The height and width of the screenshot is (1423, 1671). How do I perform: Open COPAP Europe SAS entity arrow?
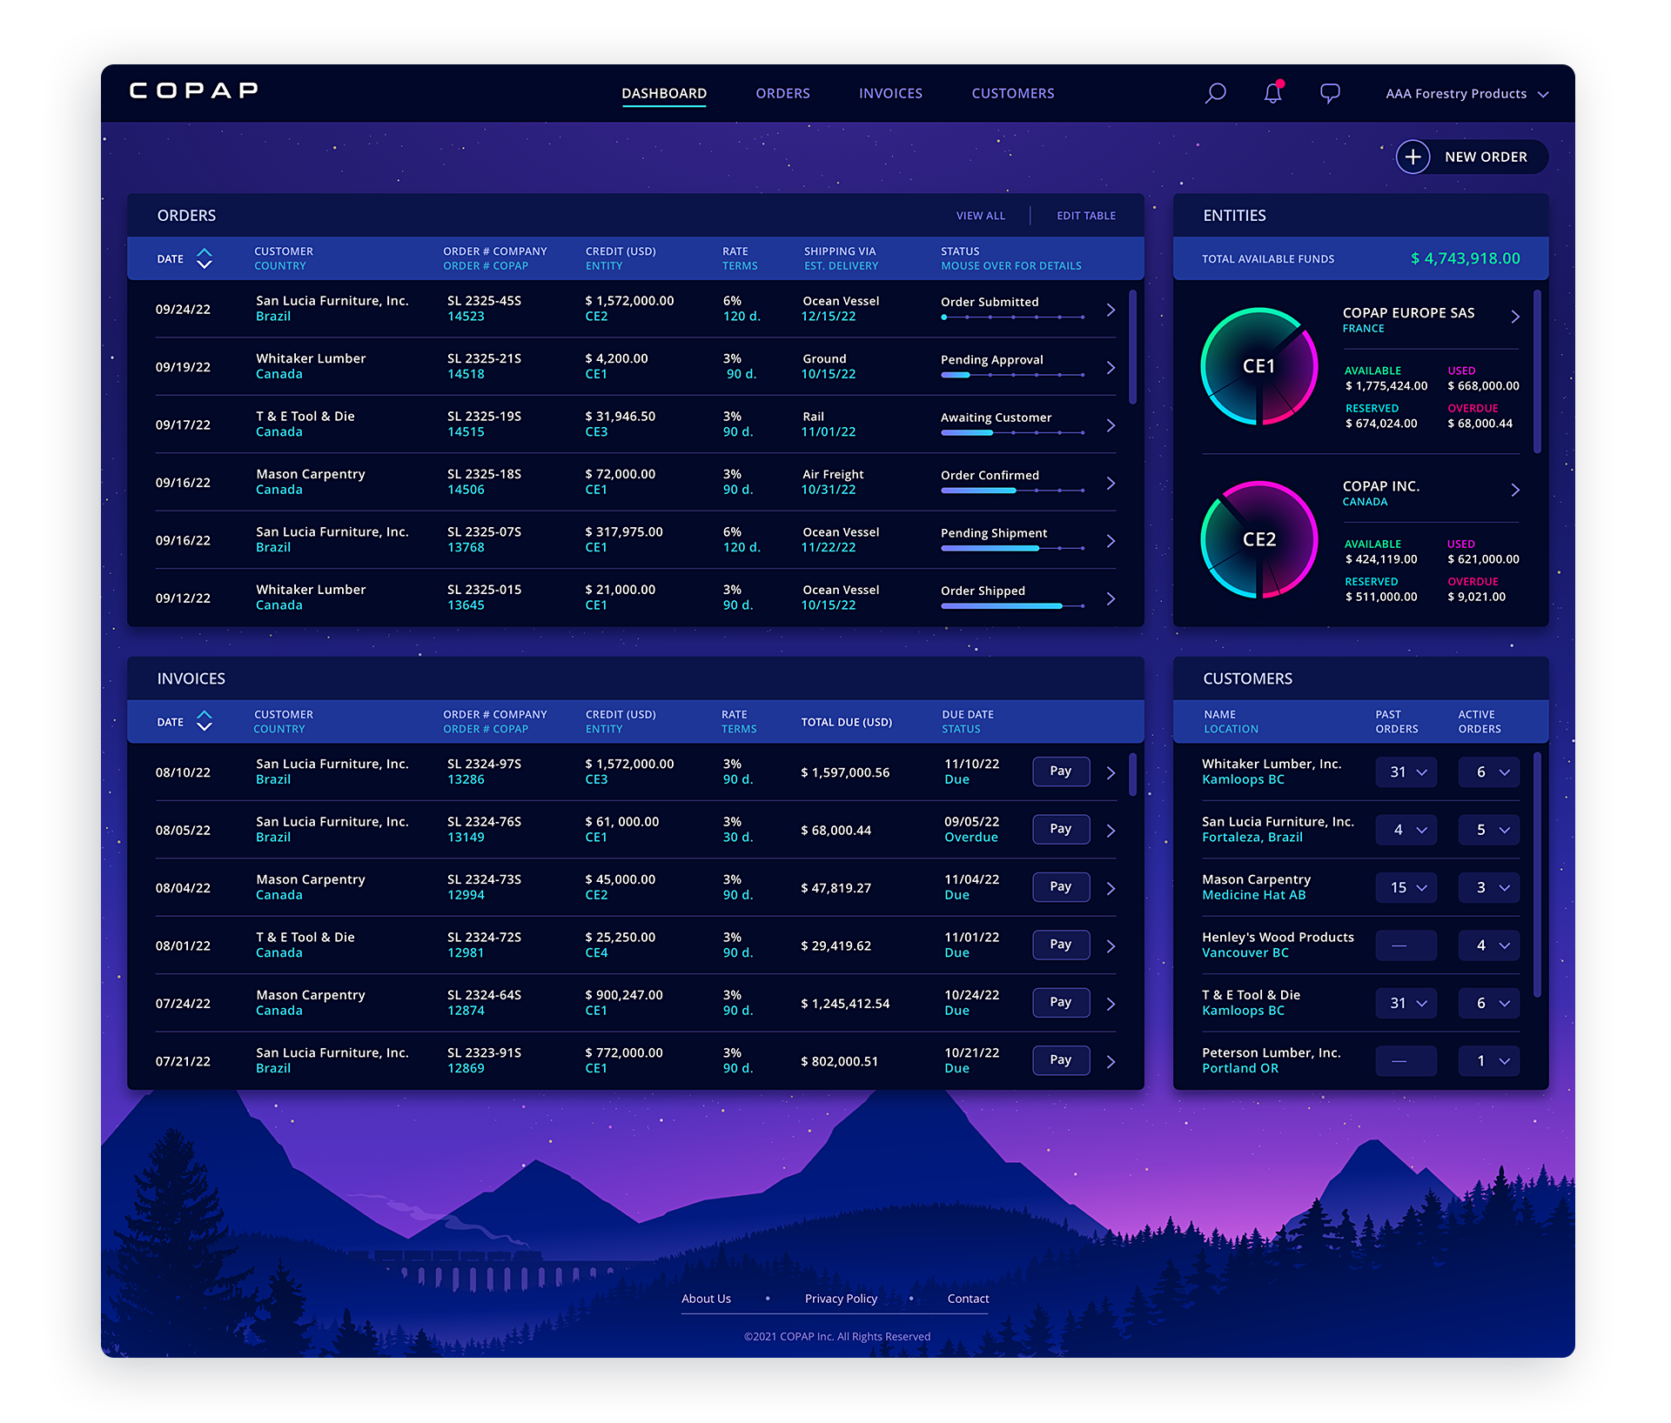click(1514, 317)
